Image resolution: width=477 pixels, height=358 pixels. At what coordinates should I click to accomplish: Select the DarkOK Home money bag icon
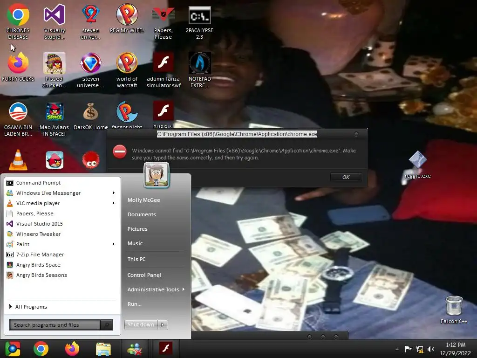(91, 116)
